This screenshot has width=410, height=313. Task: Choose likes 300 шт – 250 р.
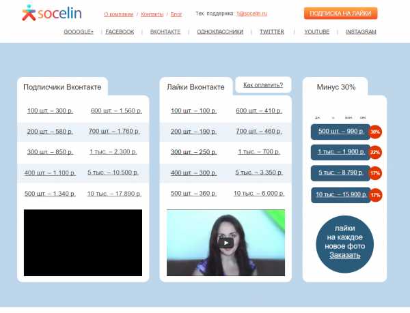tap(193, 152)
